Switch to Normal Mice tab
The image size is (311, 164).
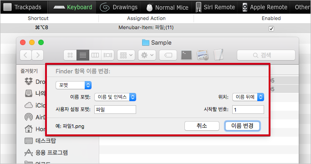tap(167, 7)
